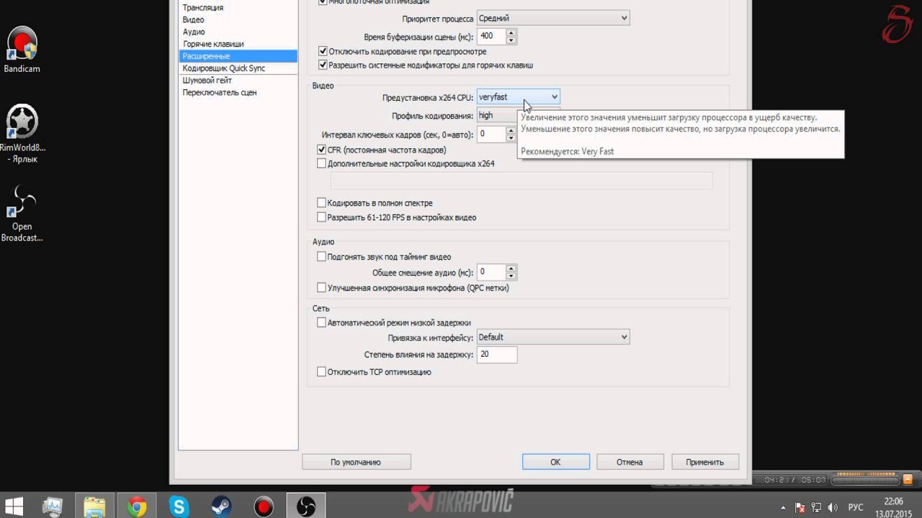The height and width of the screenshot is (518, 922).
Task: Select the Расширенные section
Action: tap(238, 55)
